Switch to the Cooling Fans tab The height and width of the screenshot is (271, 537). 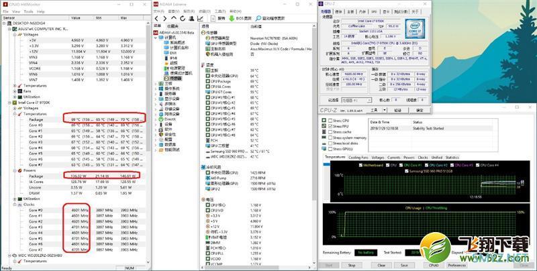(x=359, y=158)
